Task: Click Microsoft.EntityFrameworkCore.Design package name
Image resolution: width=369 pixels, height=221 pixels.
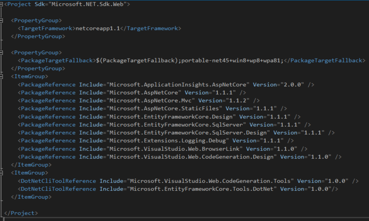Action: coord(171,117)
